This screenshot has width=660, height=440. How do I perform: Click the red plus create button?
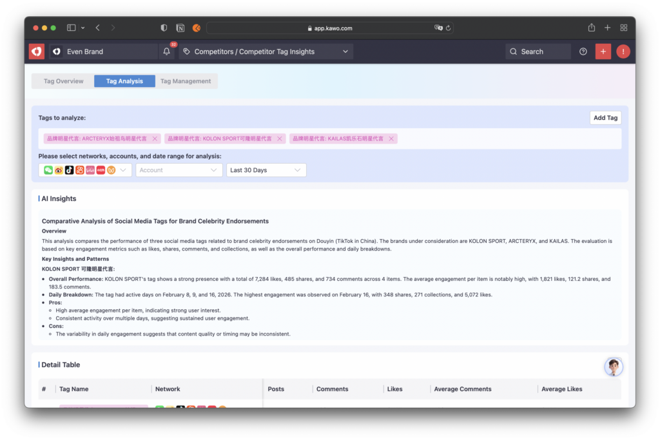(603, 52)
